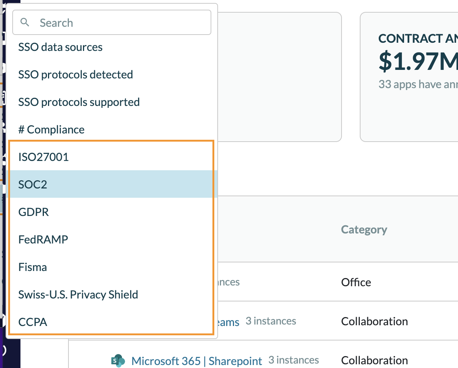Click the SharePoint app icon
458x368 pixels.
tap(118, 361)
